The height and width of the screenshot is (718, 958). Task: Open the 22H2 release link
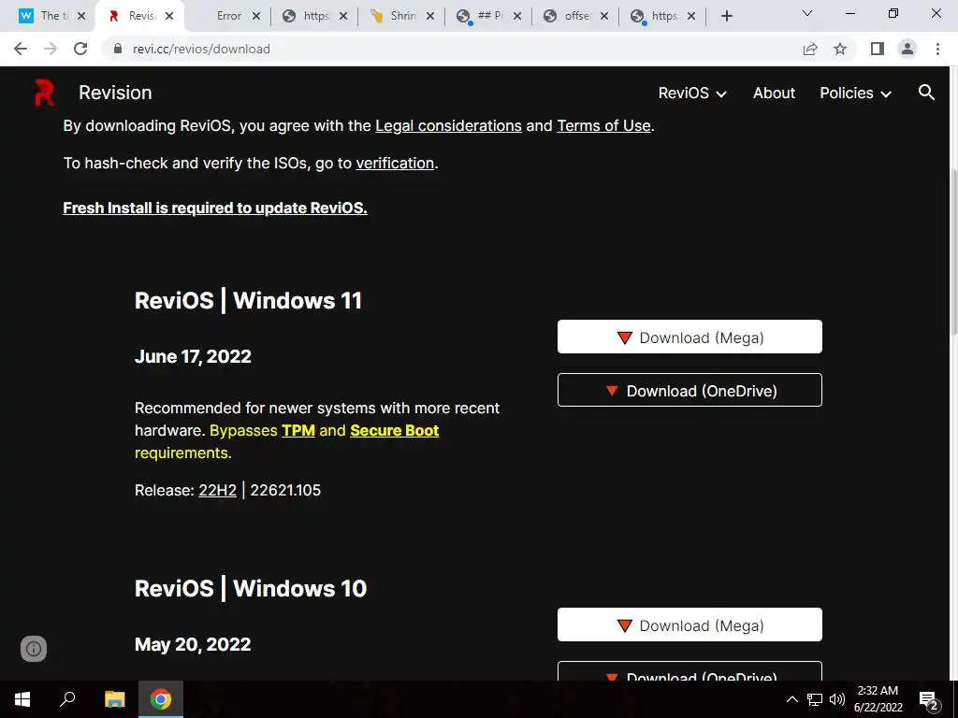coord(217,490)
